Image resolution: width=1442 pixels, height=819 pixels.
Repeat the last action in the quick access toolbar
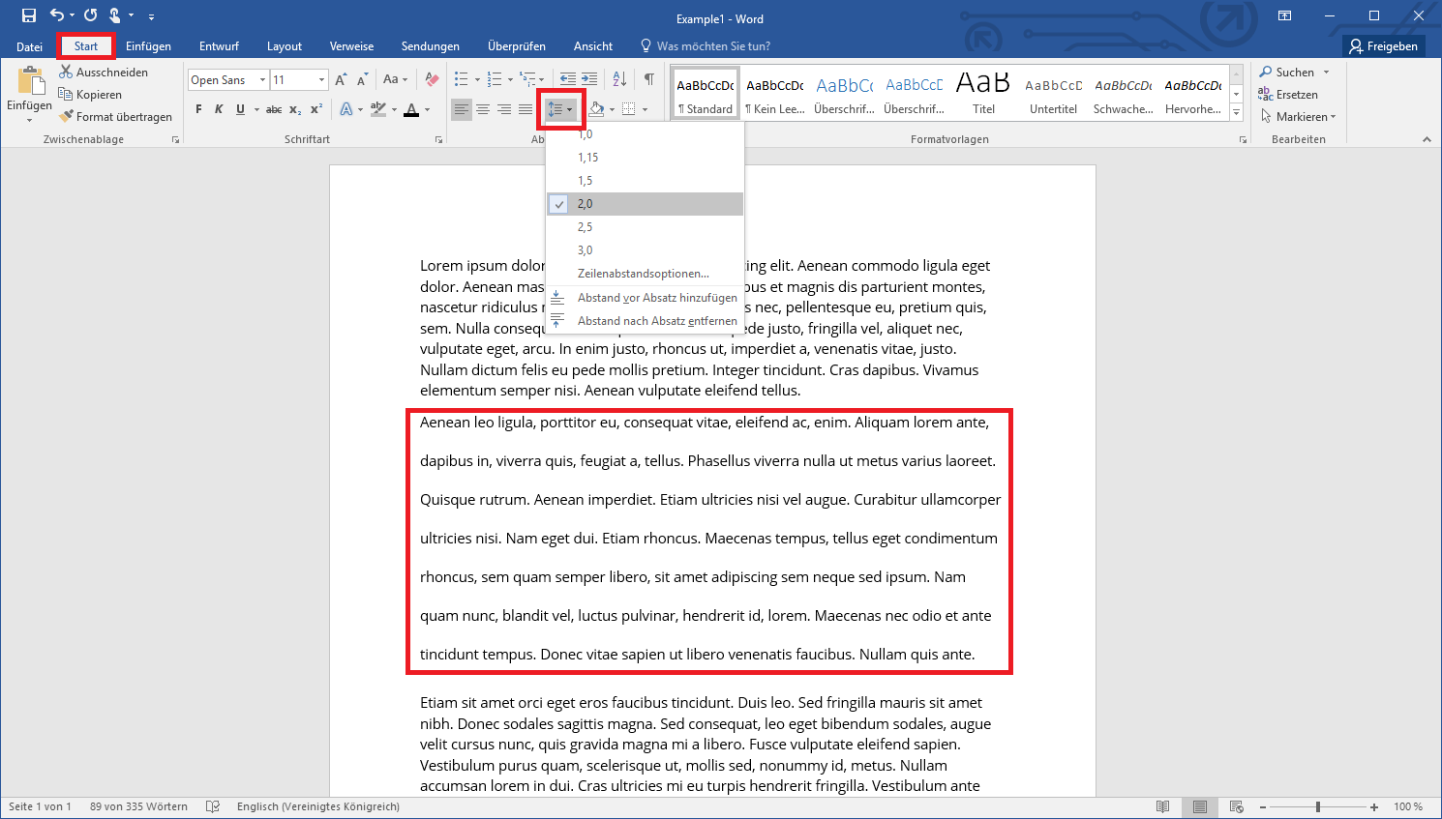click(90, 15)
